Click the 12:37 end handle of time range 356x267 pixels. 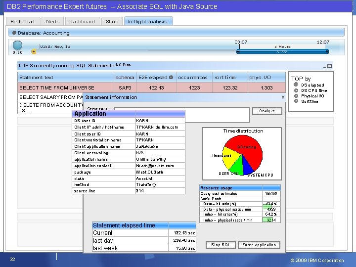[x=327, y=51]
